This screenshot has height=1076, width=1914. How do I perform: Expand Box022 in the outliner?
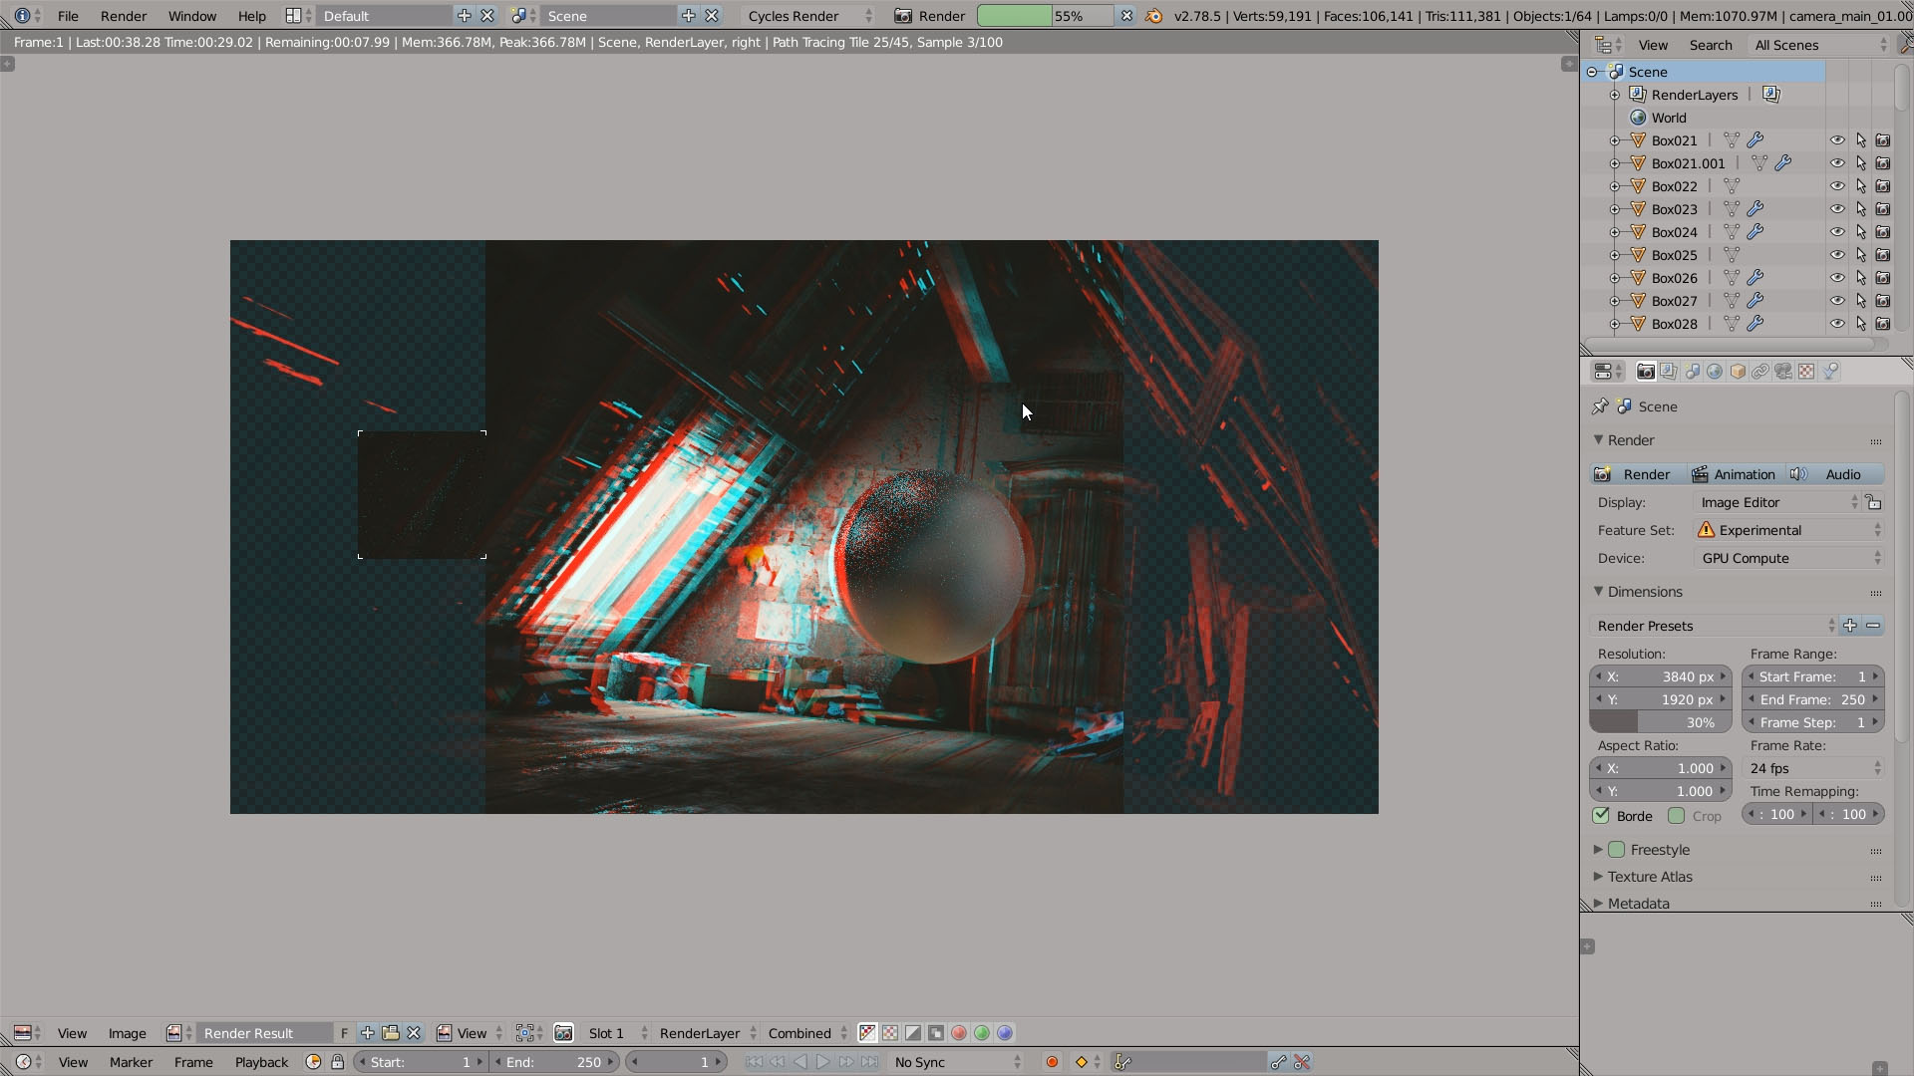point(1615,186)
